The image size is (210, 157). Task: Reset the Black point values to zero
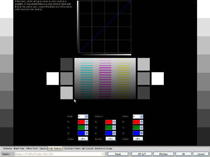click(83, 139)
